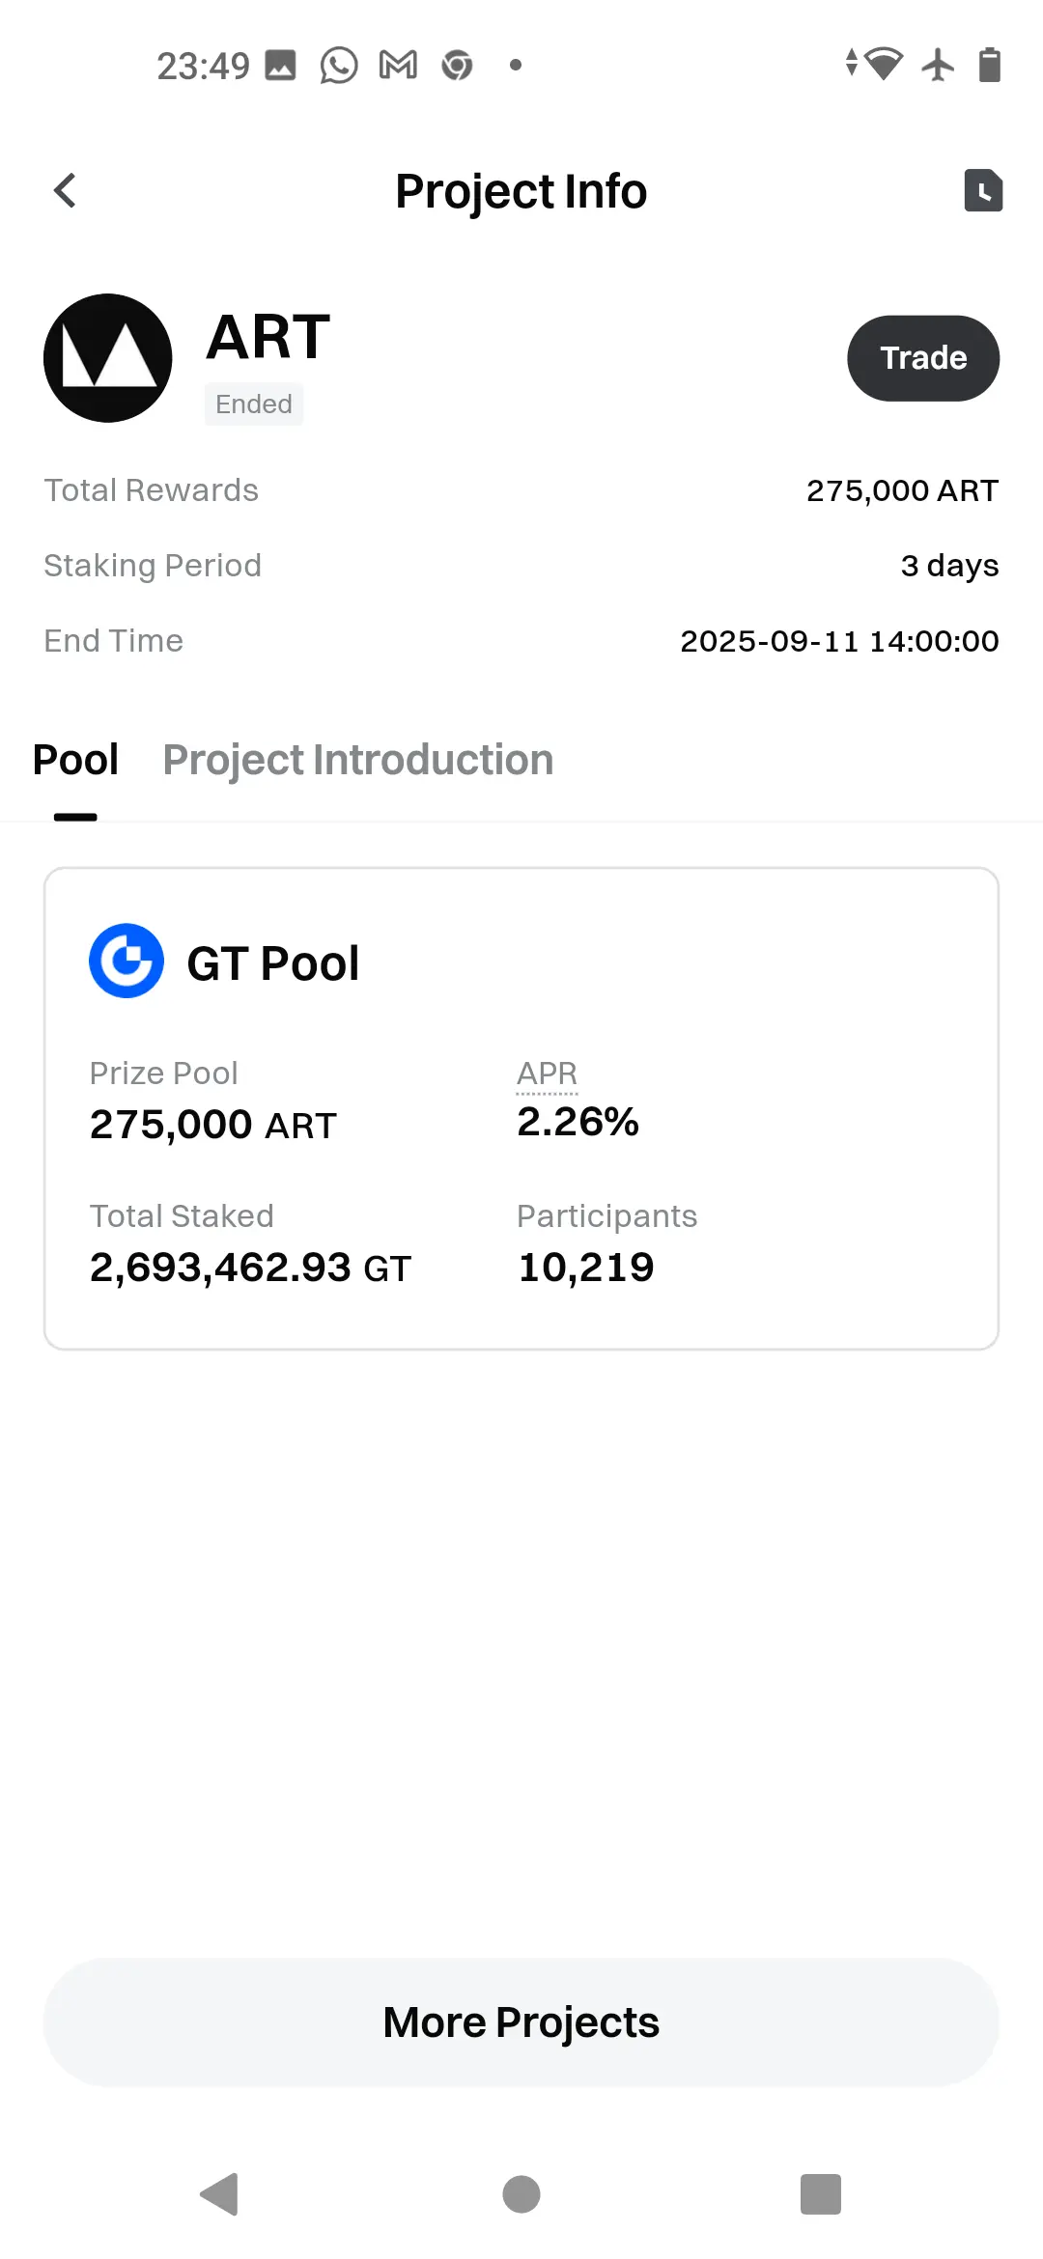Select the Pool tab

[x=75, y=760]
